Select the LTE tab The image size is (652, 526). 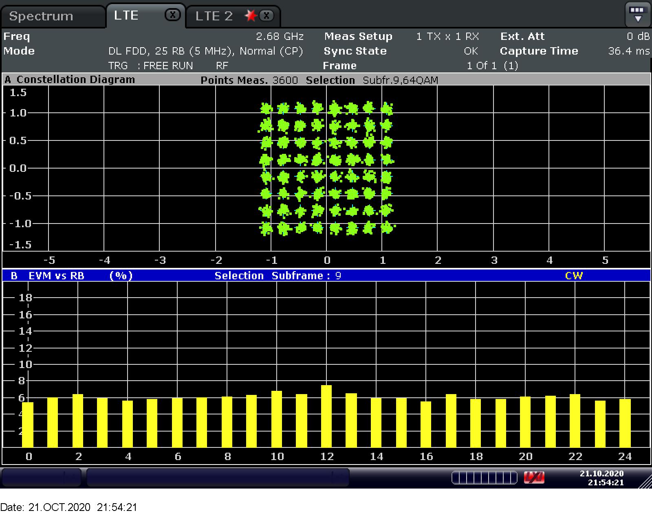pos(126,15)
